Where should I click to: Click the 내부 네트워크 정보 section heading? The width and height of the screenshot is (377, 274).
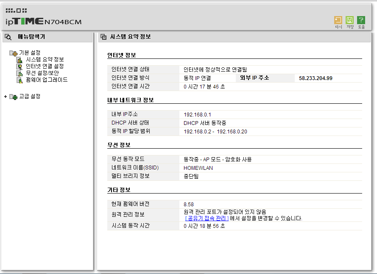point(131,100)
